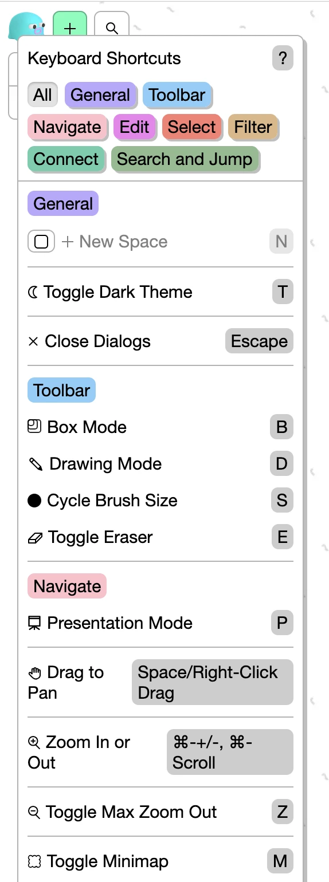This screenshot has width=329, height=882.
Task: Click the Box Mode icon
Action: tap(34, 427)
